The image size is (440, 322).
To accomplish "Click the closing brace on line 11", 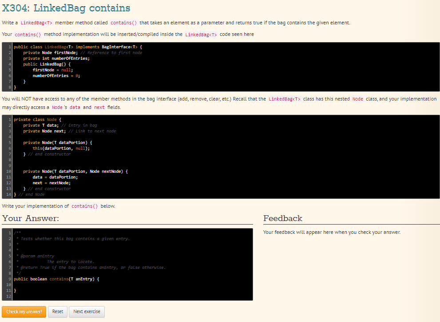I will tap(15, 290).
